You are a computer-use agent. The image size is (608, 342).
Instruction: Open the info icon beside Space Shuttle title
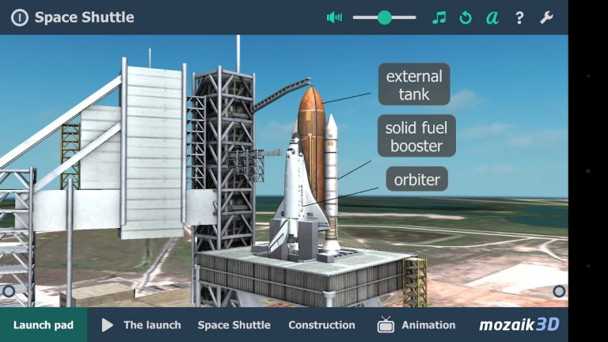(x=20, y=17)
